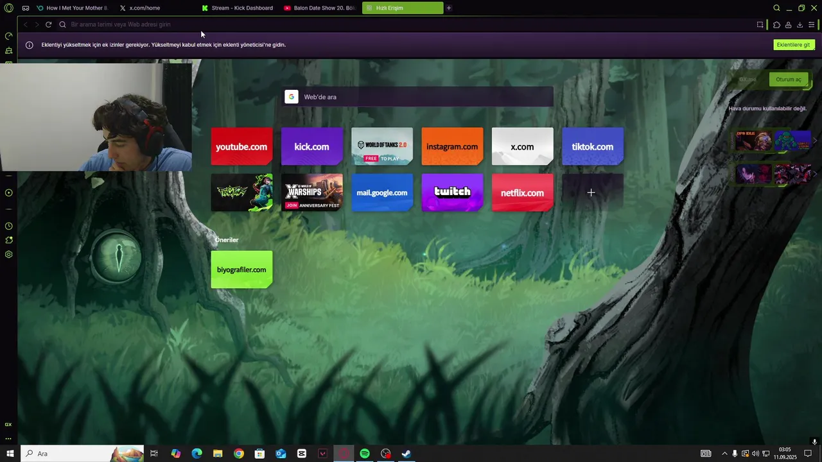The height and width of the screenshot is (462, 822).
Task: Go forward using the forward arrow
Action: [37, 24]
